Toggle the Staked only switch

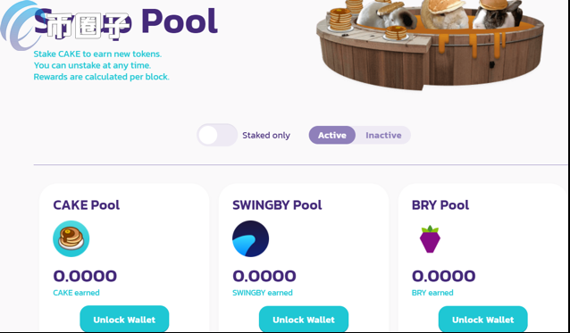217,135
